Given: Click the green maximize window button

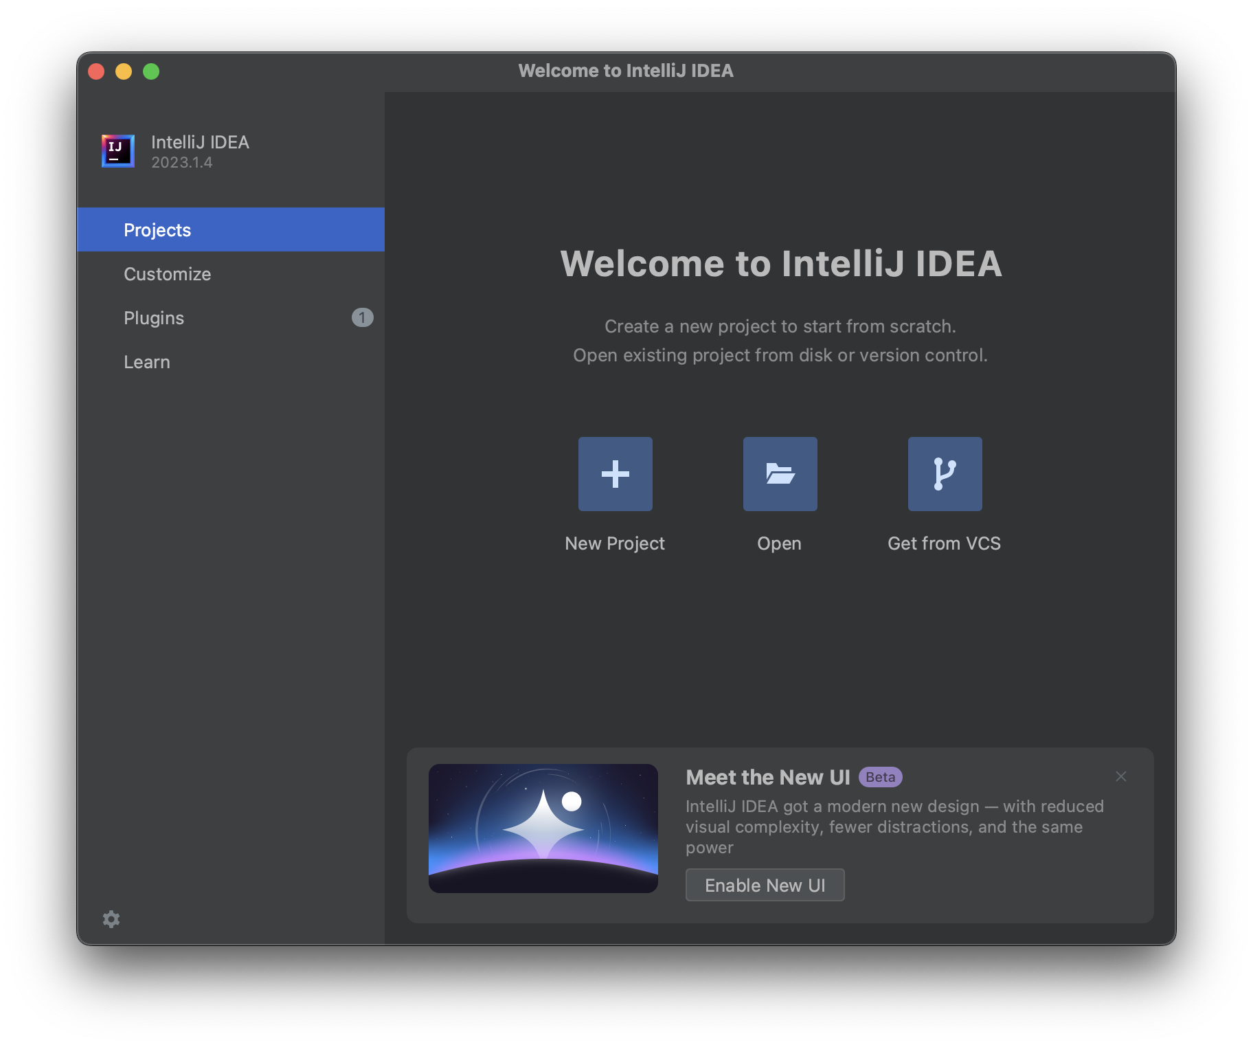Looking at the screenshot, I should pos(151,71).
